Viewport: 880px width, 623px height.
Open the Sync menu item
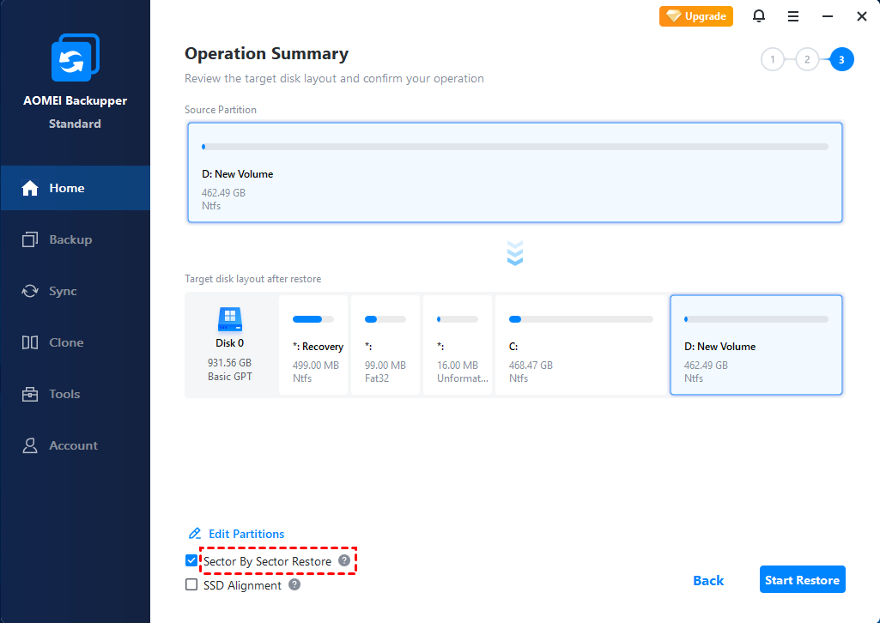(76, 291)
